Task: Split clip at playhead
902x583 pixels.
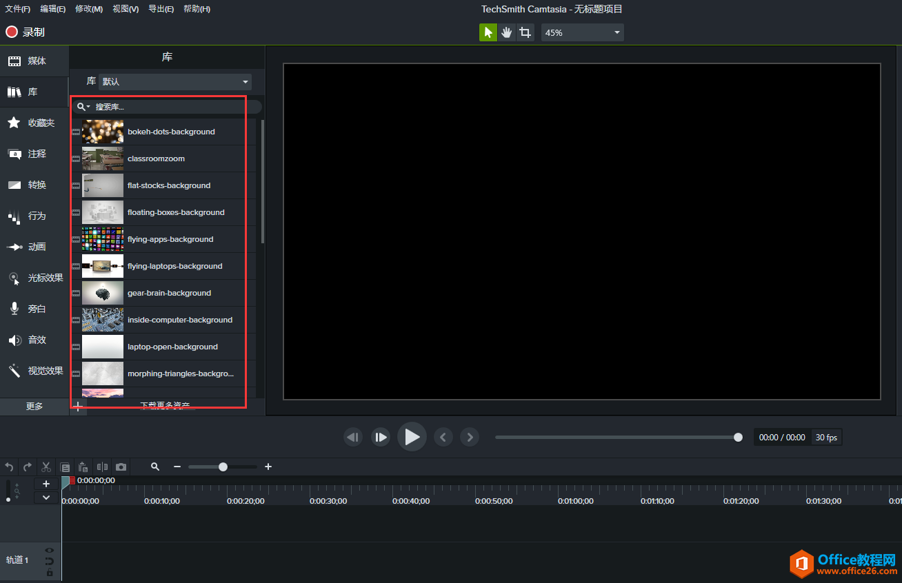Action: click(x=102, y=467)
